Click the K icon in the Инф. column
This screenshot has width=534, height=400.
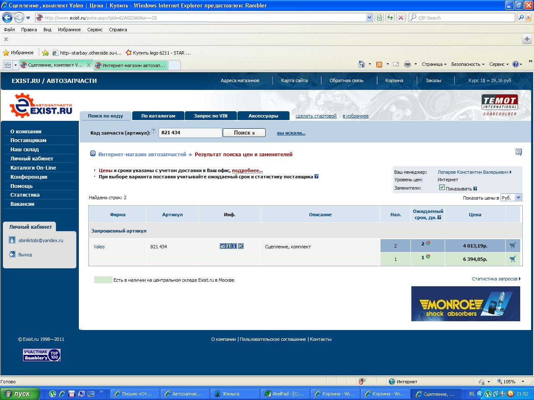[x=241, y=246]
